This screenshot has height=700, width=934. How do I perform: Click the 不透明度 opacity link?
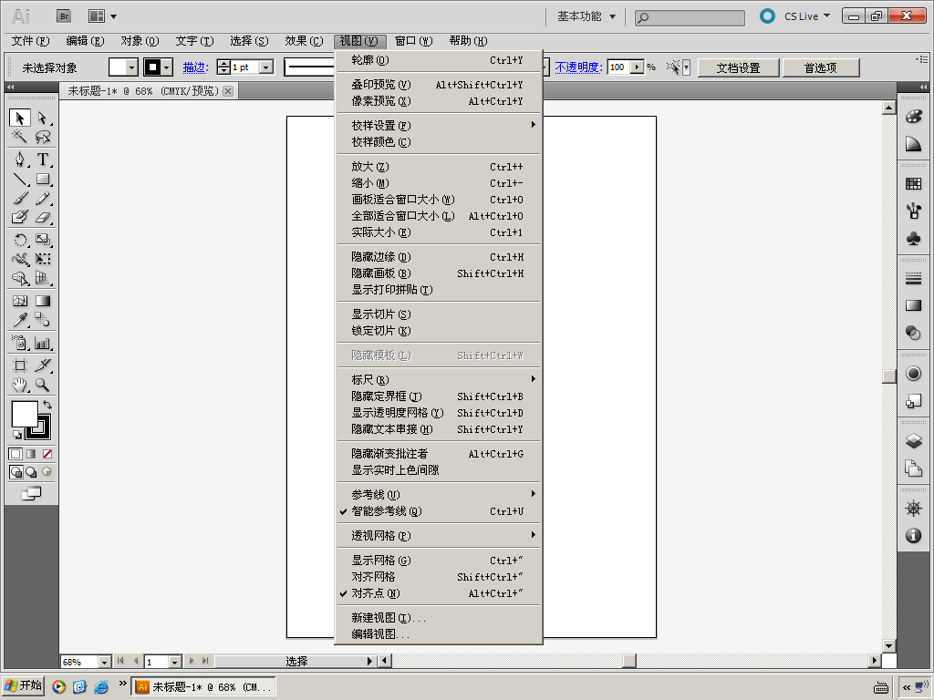(x=578, y=67)
